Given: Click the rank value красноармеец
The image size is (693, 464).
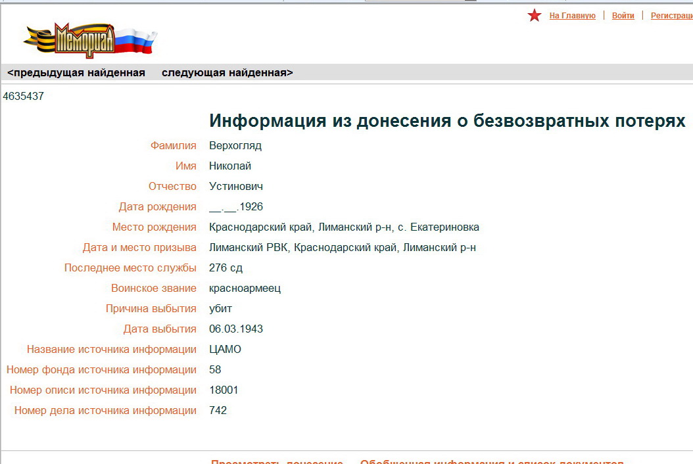Looking at the screenshot, I should point(245,289).
